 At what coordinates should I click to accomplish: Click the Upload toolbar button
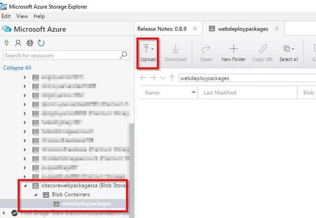click(x=148, y=53)
